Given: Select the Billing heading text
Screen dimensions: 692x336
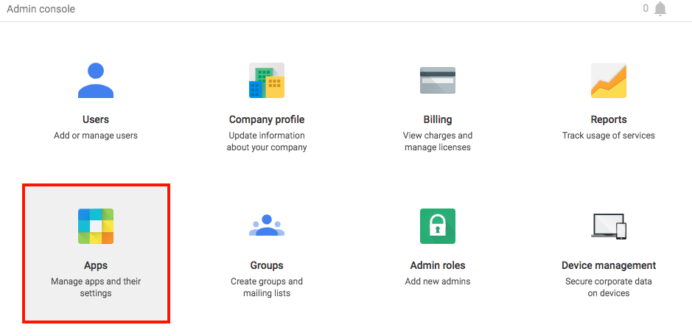Looking at the screenshot, I should 437,119.
